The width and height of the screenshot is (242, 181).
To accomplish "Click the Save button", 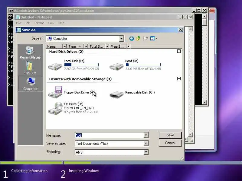I will point(170,135).
